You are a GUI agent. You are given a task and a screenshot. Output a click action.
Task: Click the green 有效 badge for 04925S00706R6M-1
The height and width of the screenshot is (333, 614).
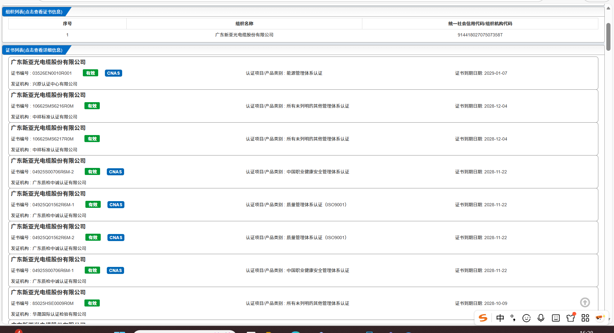tap(92, 270)
